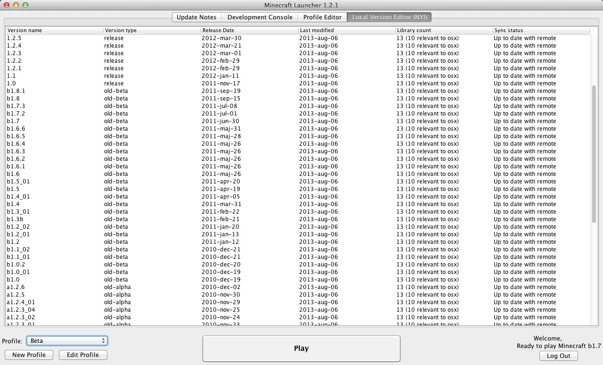603x365 pixels.
Task: Click release date 2011-sep-19
Action: (221, 91)
